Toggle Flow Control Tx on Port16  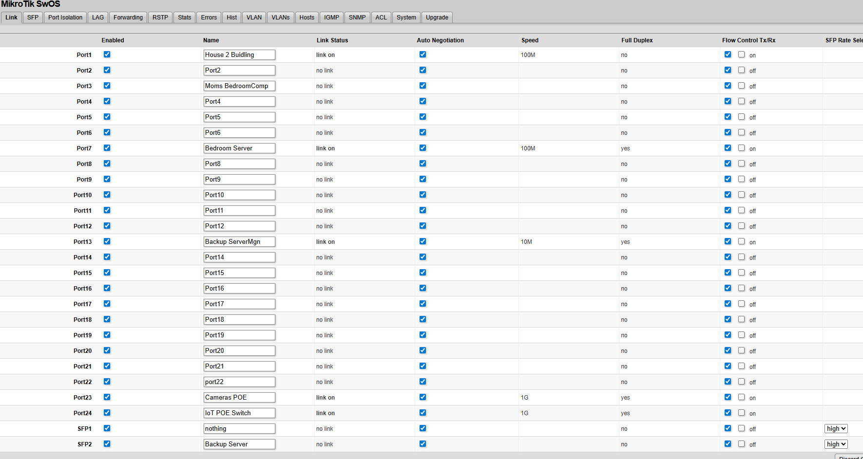pyautogui.click(x=728, y=288)
